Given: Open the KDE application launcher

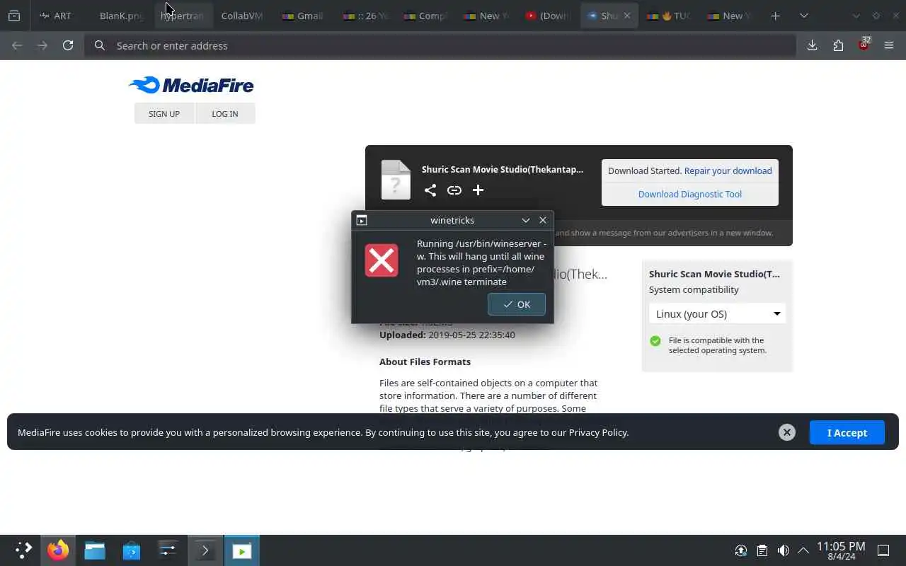Looking at the screenshot, I should pyautogui.click(x=23, y=550).
